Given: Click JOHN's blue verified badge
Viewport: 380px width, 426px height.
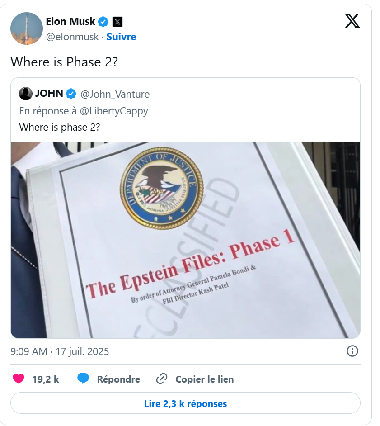Looking at the screenshot, I should coord(71,94).
